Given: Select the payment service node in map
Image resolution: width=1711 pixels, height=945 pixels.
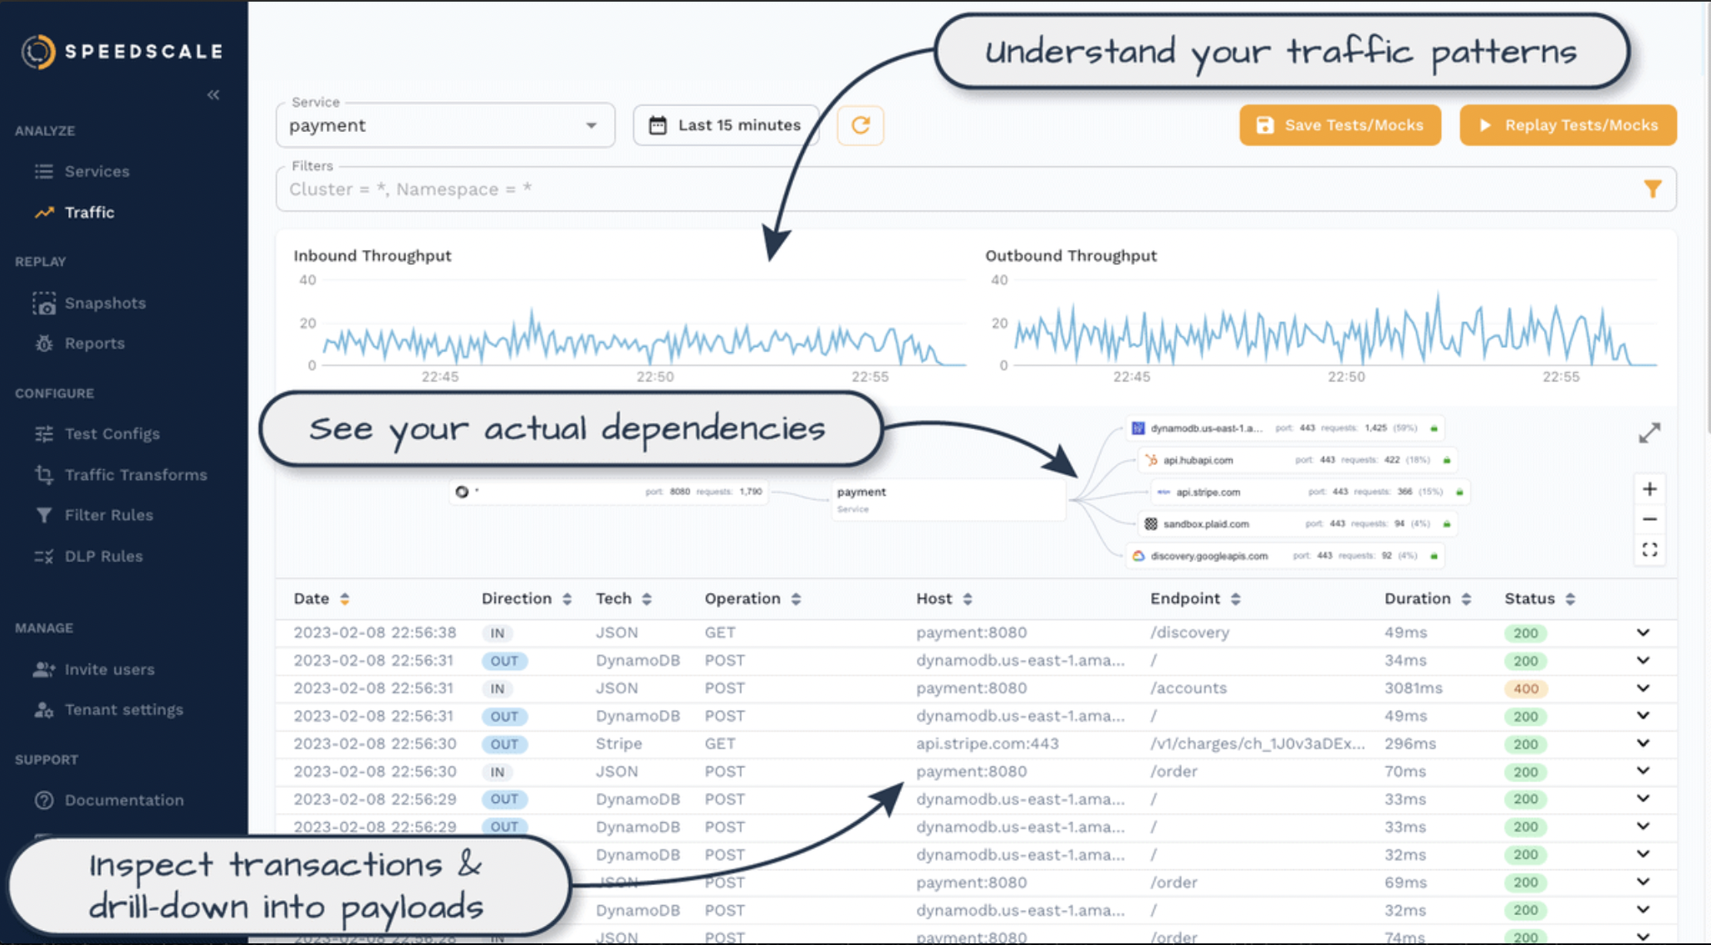Looking at the screenshot, I should point(949,499).
